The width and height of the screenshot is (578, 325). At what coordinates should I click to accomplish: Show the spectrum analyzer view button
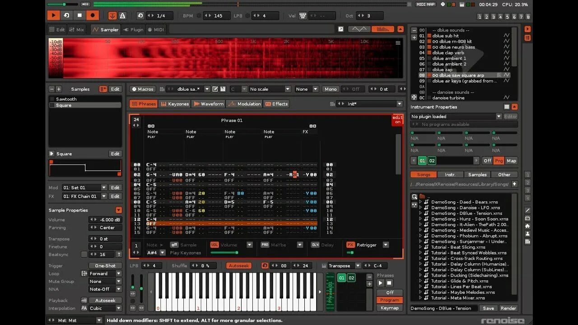(382, 29)
